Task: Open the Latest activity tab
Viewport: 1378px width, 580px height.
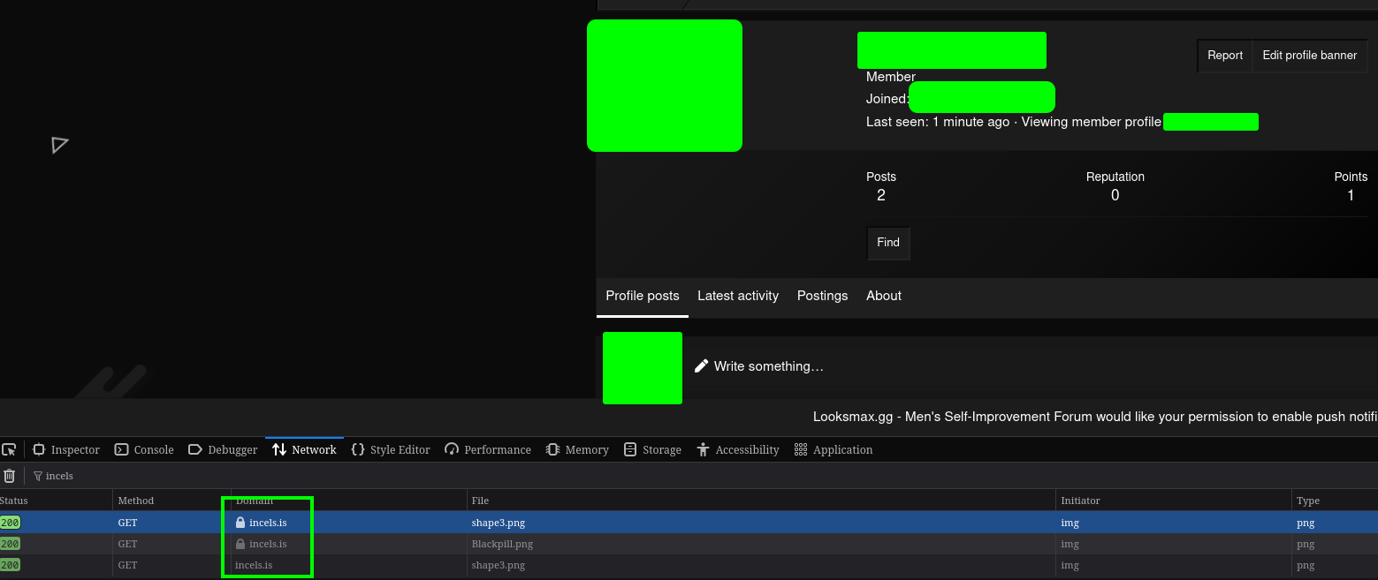Action: (738, 296)
